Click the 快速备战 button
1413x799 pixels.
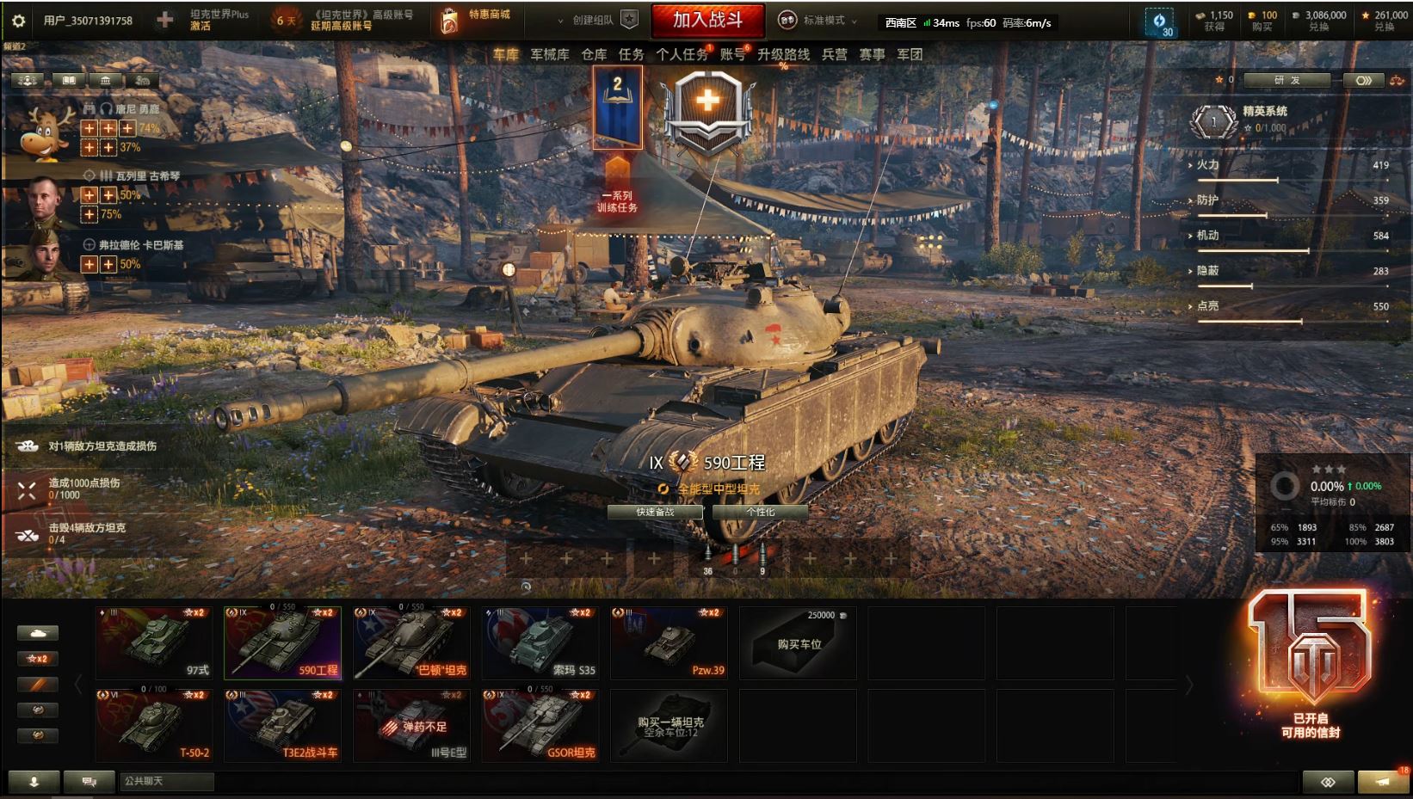655,512
